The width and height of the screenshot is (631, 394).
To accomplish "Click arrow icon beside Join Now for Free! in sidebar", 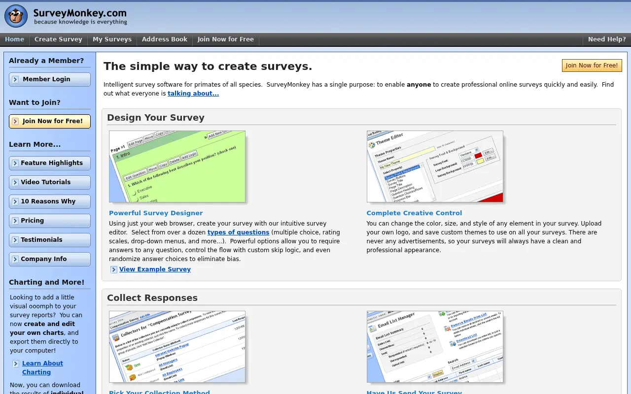I will pos(15,121).
